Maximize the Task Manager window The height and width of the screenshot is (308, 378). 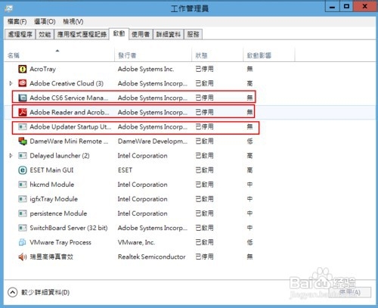(x=346, y=7)
